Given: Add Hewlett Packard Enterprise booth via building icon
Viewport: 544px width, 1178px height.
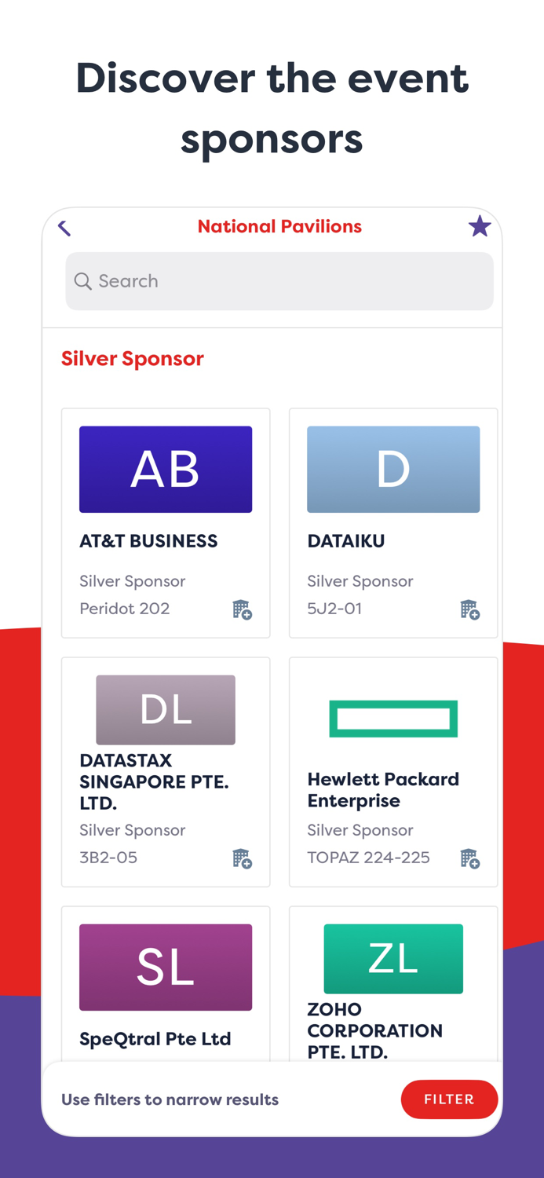Looking at the screenshot, I should (x=469, y=858).
